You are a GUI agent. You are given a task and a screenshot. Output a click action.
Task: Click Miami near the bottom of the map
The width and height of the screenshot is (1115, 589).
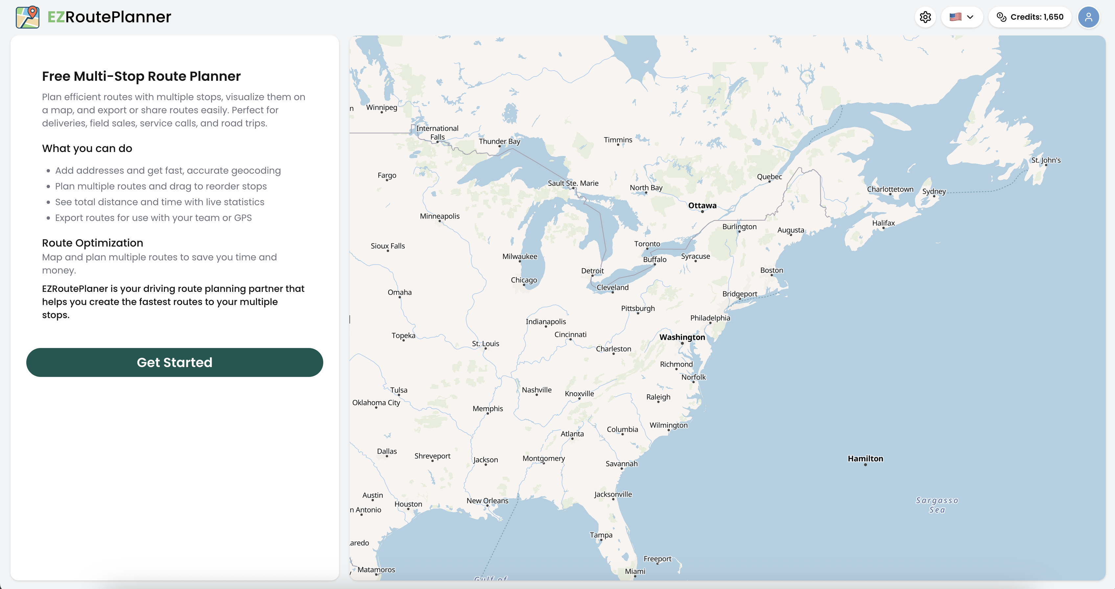[635, 571]
